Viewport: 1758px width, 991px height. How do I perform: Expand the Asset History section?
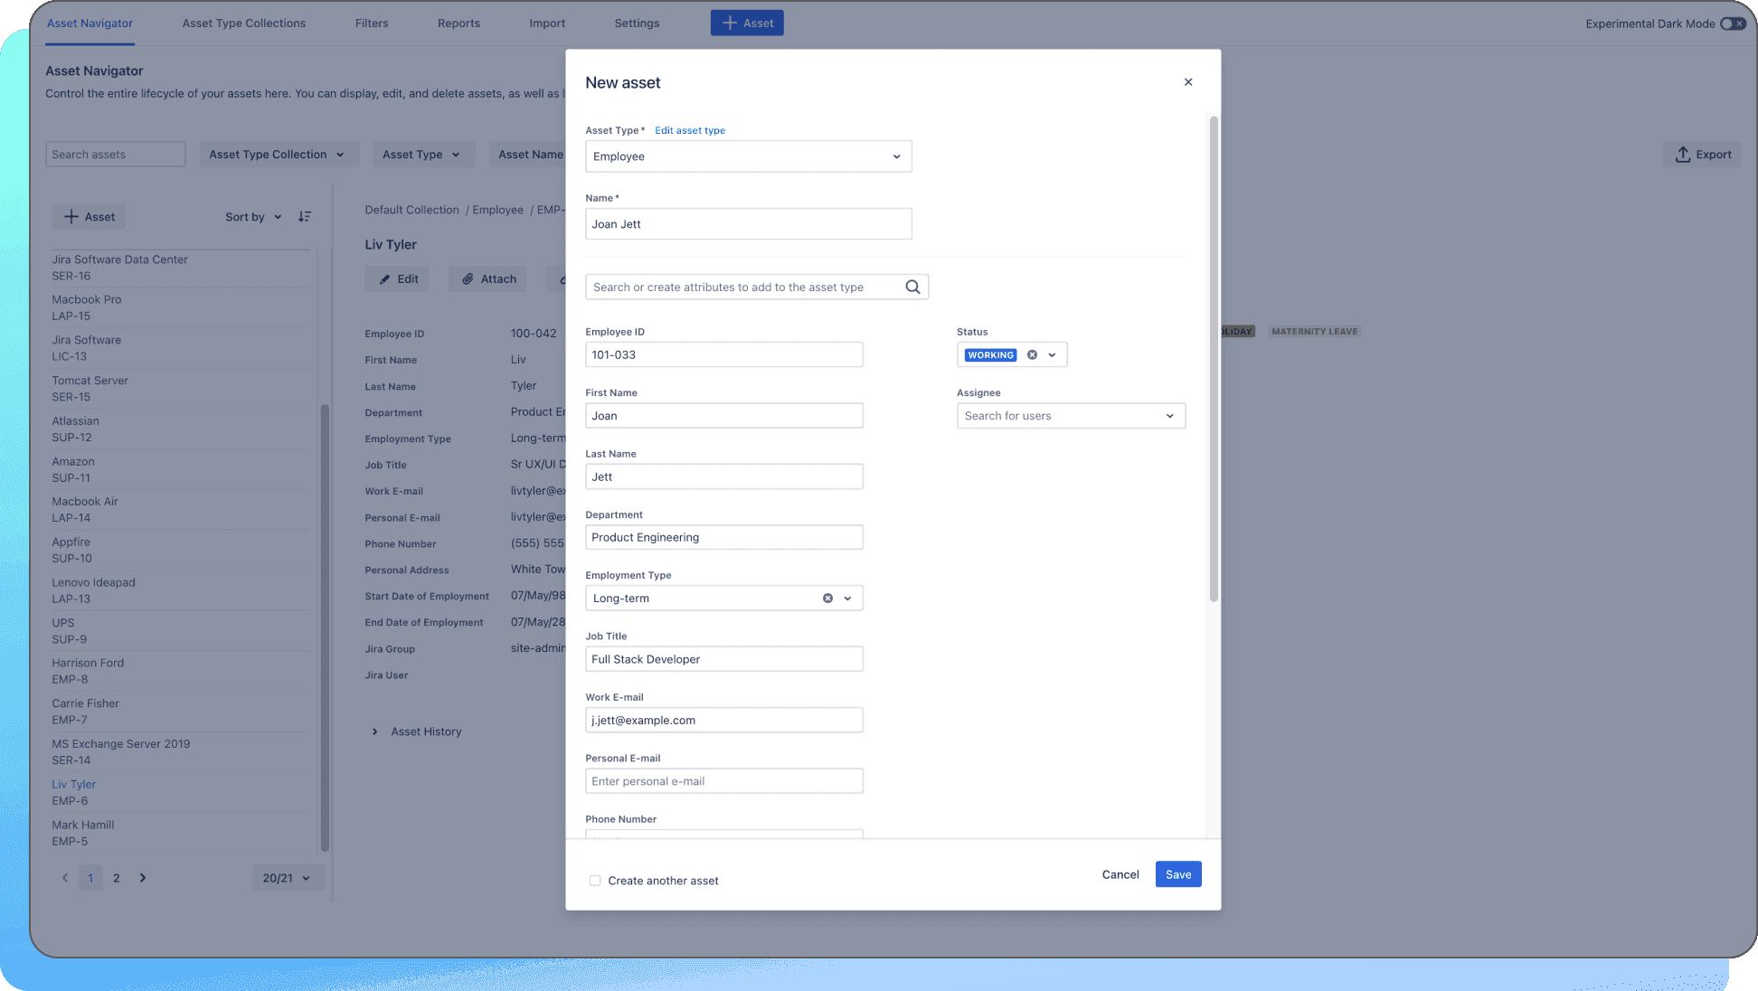click(375, 731)
